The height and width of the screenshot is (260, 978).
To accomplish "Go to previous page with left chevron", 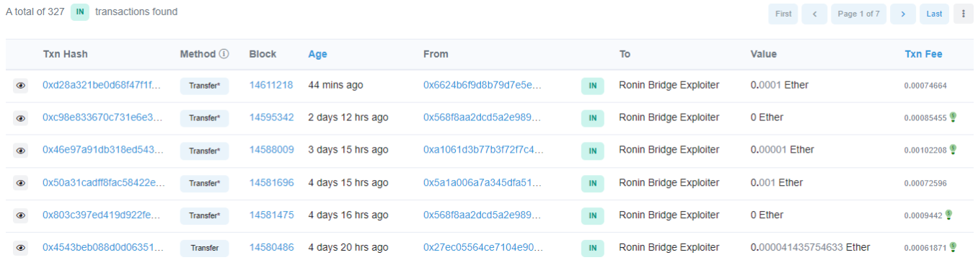I will pos(814,14).
